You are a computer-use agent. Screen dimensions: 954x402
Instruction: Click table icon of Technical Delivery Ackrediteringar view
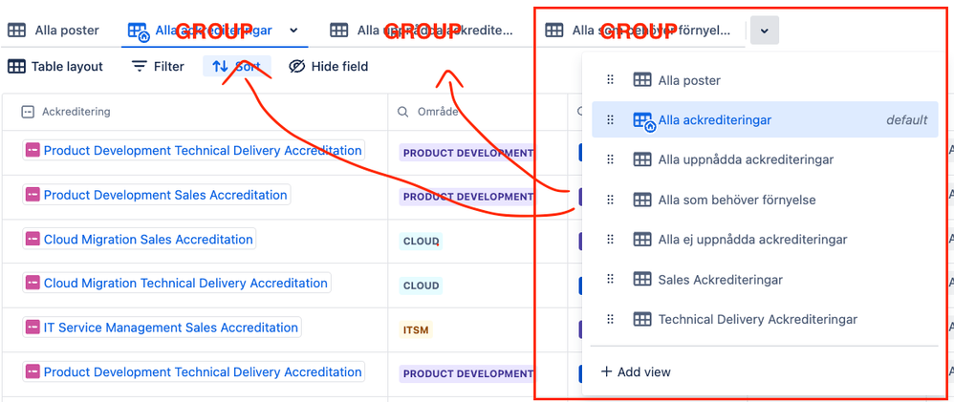click(x=641, y=319)
